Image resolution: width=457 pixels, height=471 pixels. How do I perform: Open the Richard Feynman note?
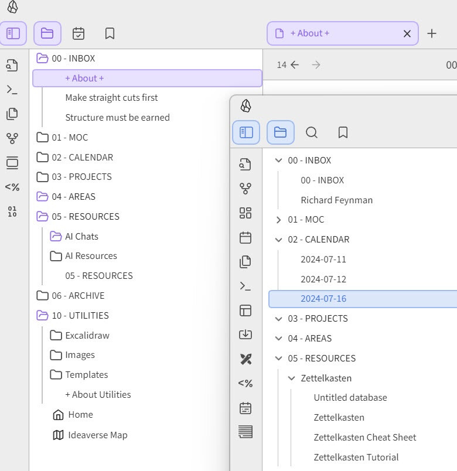pyautogui.click(x=336, y=200)
